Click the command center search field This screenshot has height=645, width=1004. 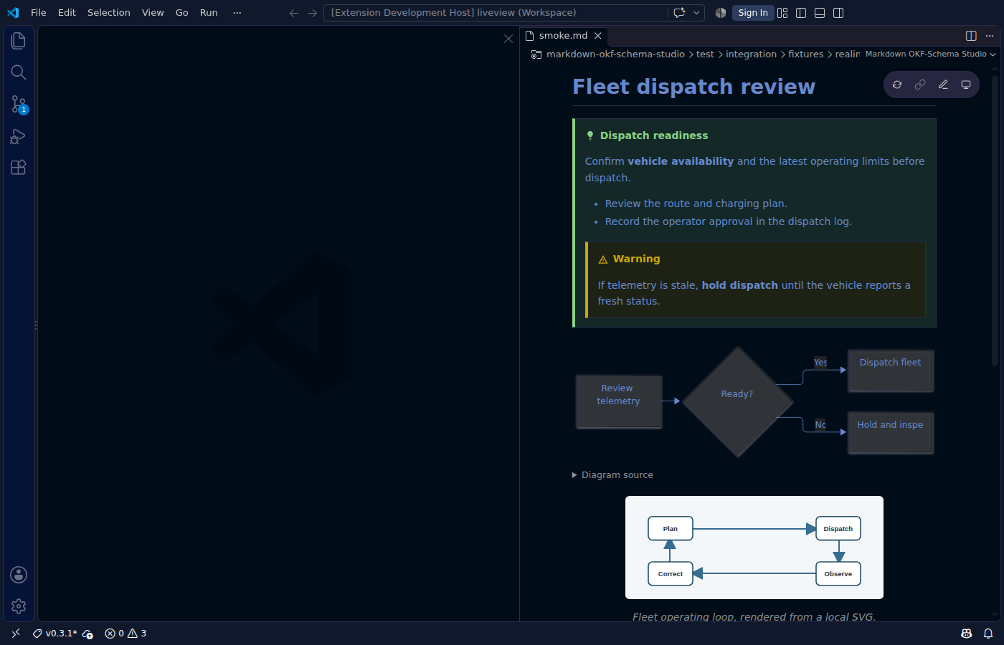point(495,13)
